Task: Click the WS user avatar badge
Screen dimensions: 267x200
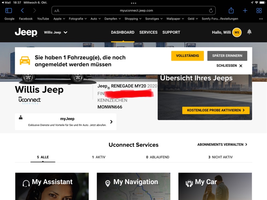Action: (x=237, y=32)
